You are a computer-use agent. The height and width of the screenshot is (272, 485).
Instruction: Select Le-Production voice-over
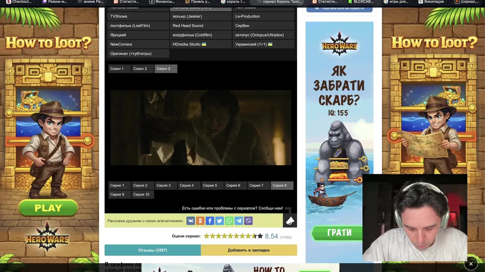pos(263,16)
